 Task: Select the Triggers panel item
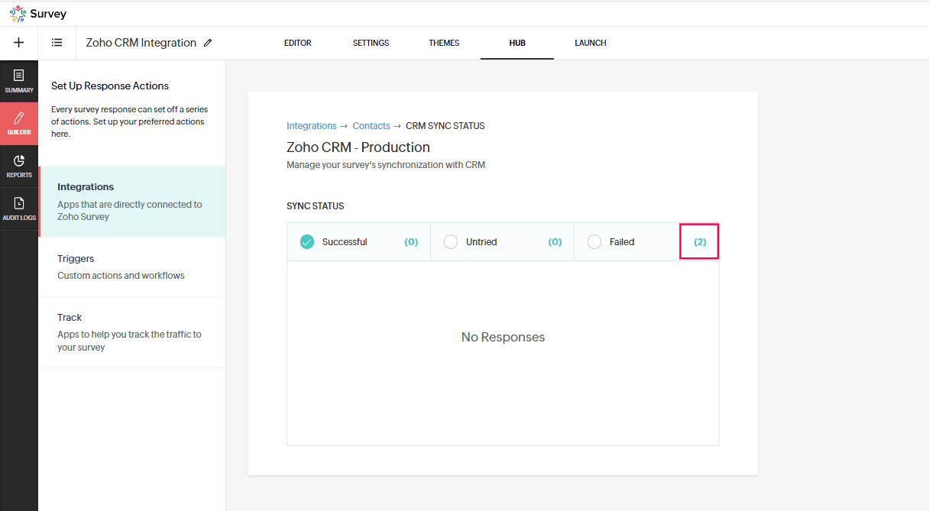click(132, 267)
